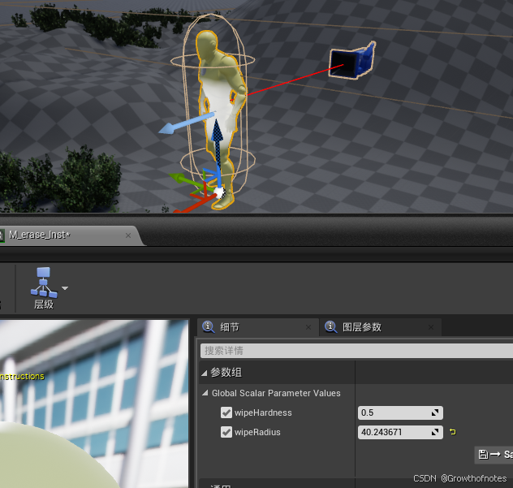Open the 层级 hierarchy toolbar button
The height and width of the screenshot is (488, 513).
tap(44, 288)
